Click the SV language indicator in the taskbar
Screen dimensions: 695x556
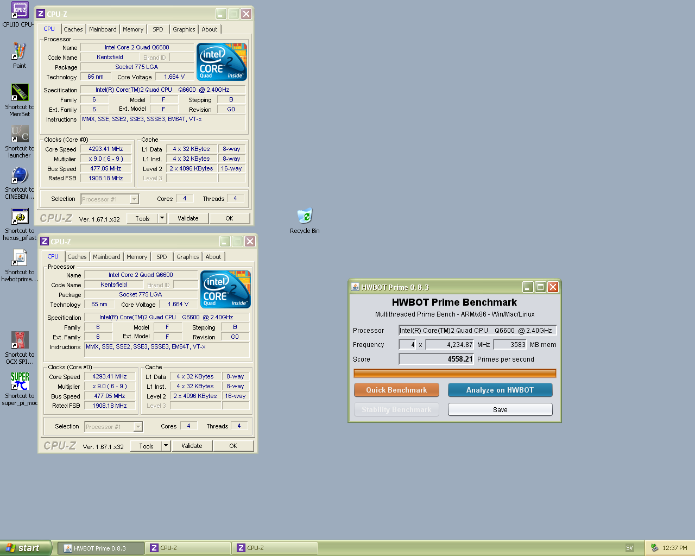pyautogui.click(x=629, y=548)
